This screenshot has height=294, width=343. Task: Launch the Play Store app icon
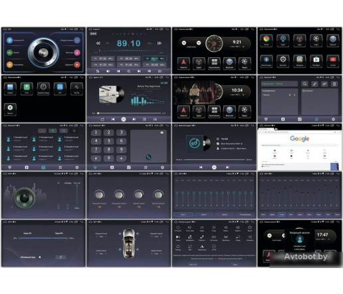click(x=316, y=61)
